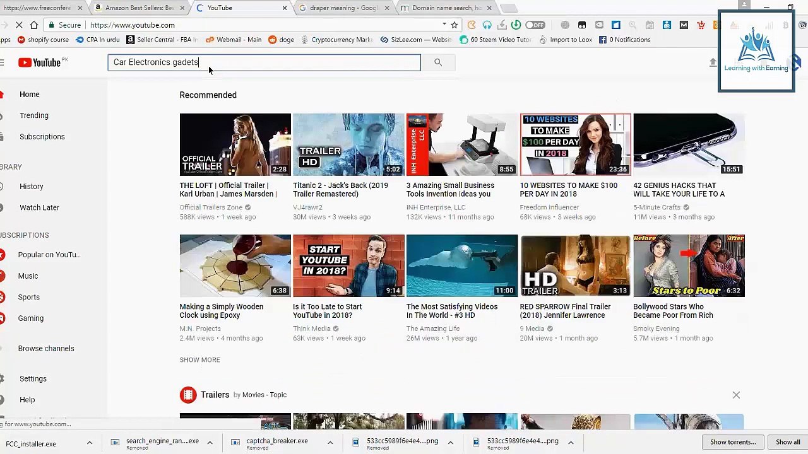Screen dimensions: 808x454
Task: Dismiss the Trailers section with the X
Action: click(736, 395)
